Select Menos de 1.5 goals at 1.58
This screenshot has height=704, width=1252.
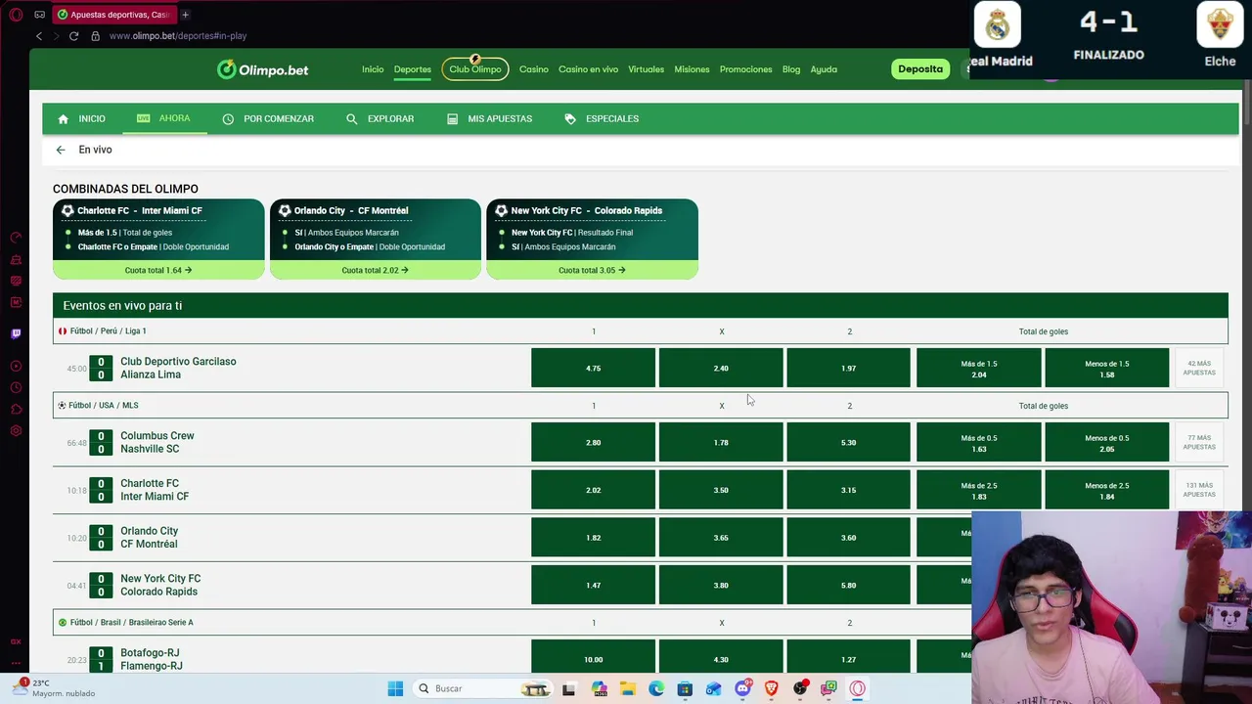(x=1106, y=368)
